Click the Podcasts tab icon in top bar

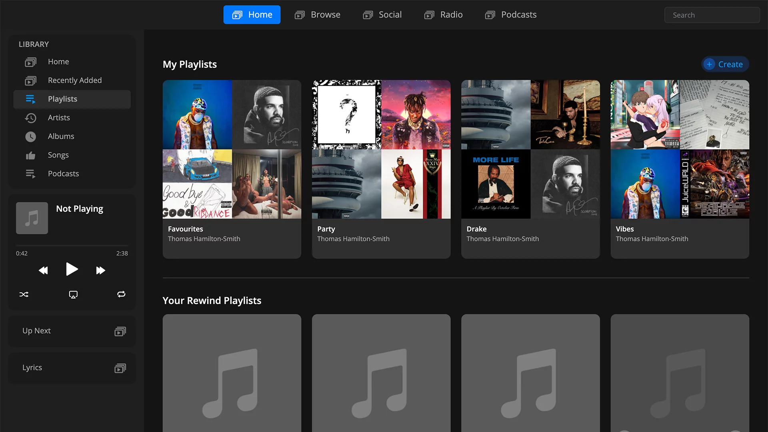(490, 15)
